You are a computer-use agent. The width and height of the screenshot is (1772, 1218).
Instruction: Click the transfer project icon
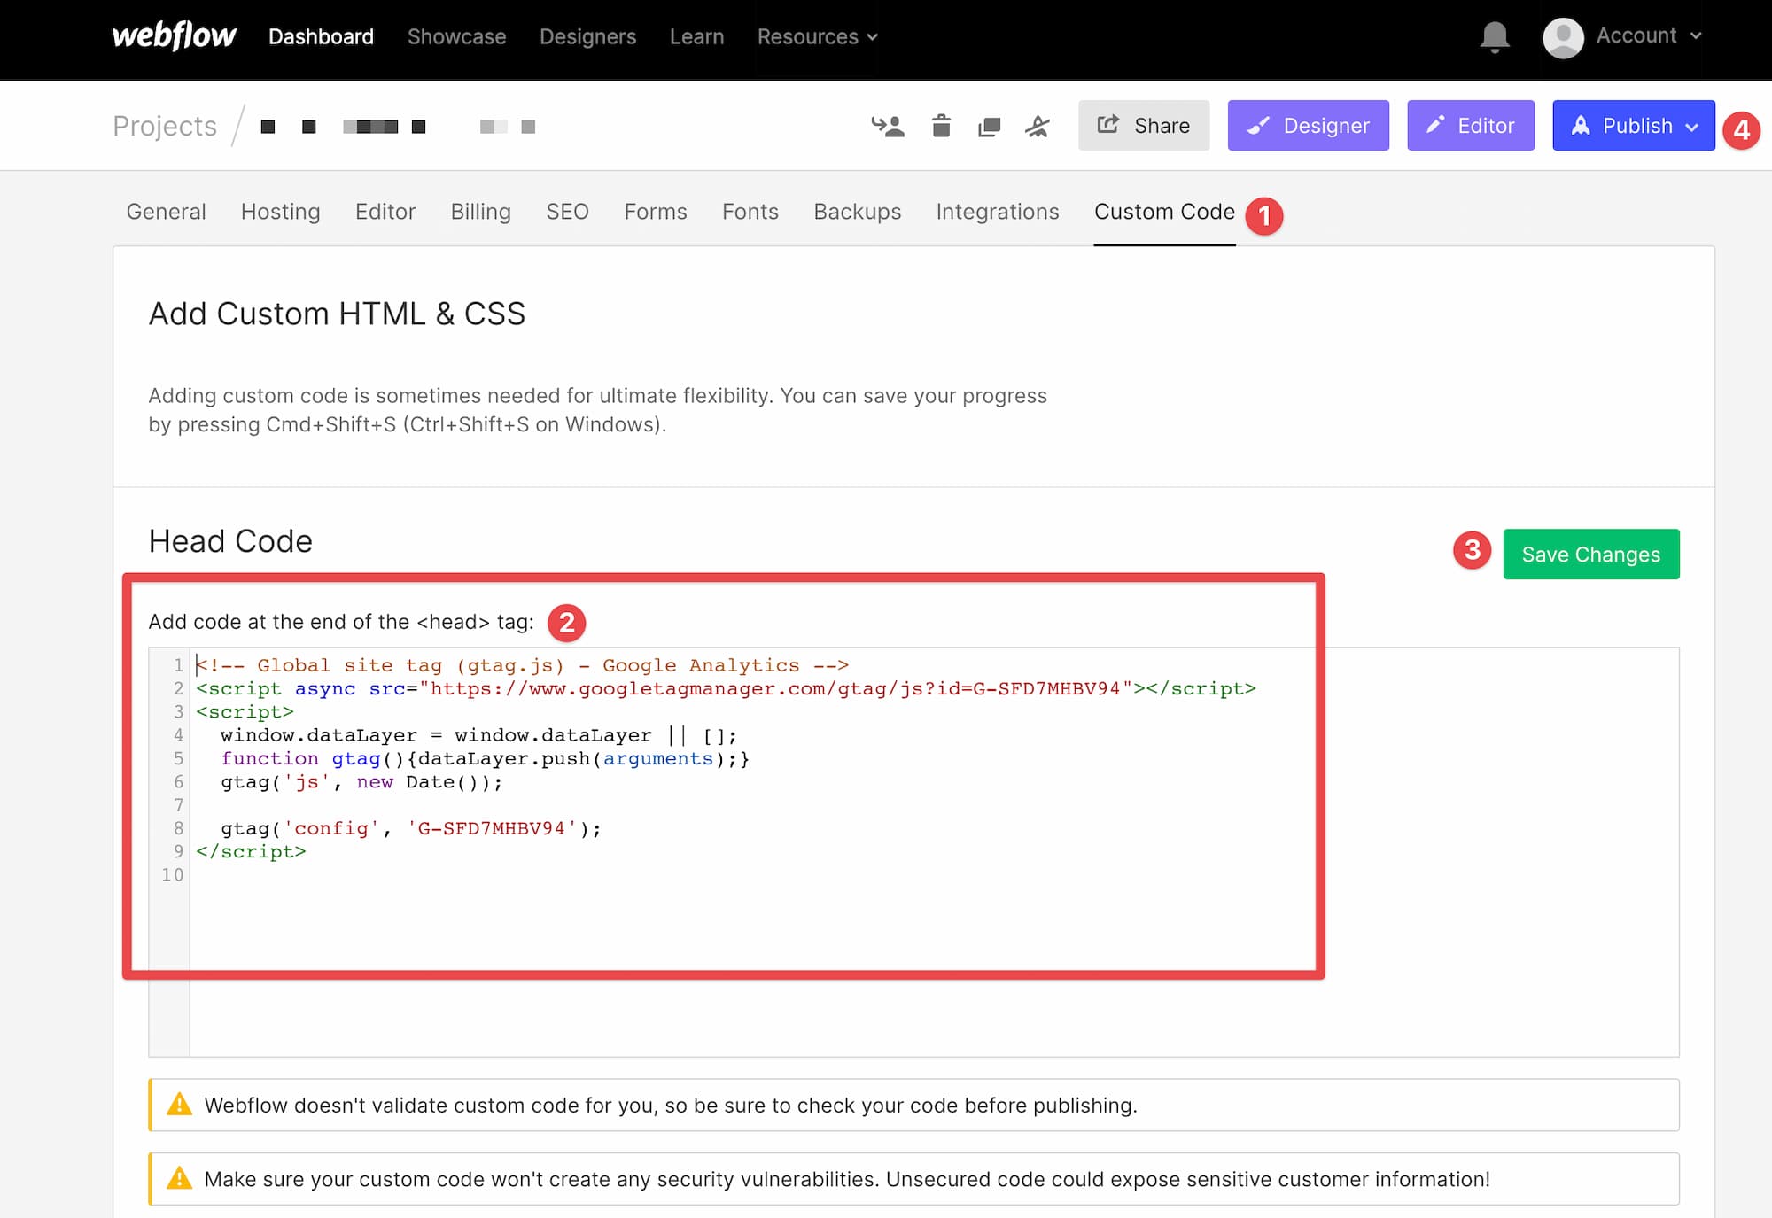[887, 127]
